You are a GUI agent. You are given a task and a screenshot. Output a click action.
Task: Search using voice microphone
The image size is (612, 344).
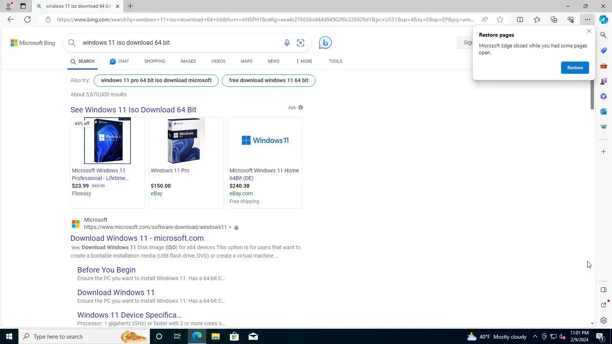pos(287,43)
